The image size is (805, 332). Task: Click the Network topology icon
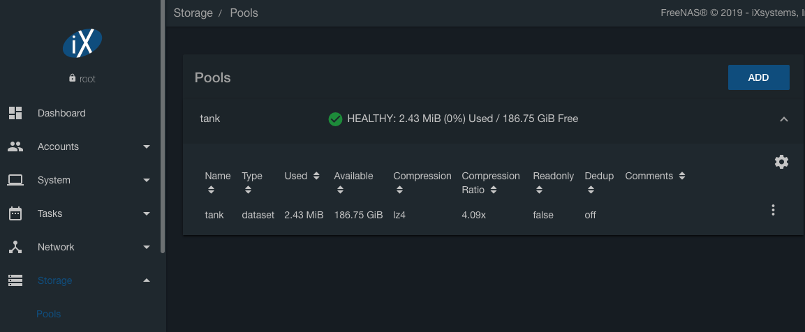15,247
